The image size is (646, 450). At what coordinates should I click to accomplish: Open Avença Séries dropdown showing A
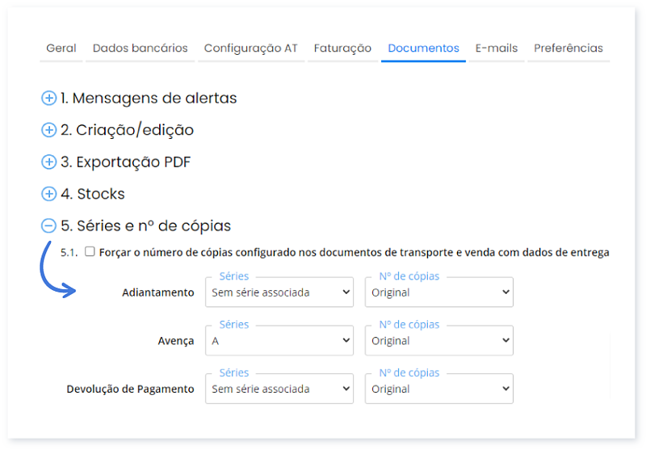pyautogui.click(x=279, y=340)
